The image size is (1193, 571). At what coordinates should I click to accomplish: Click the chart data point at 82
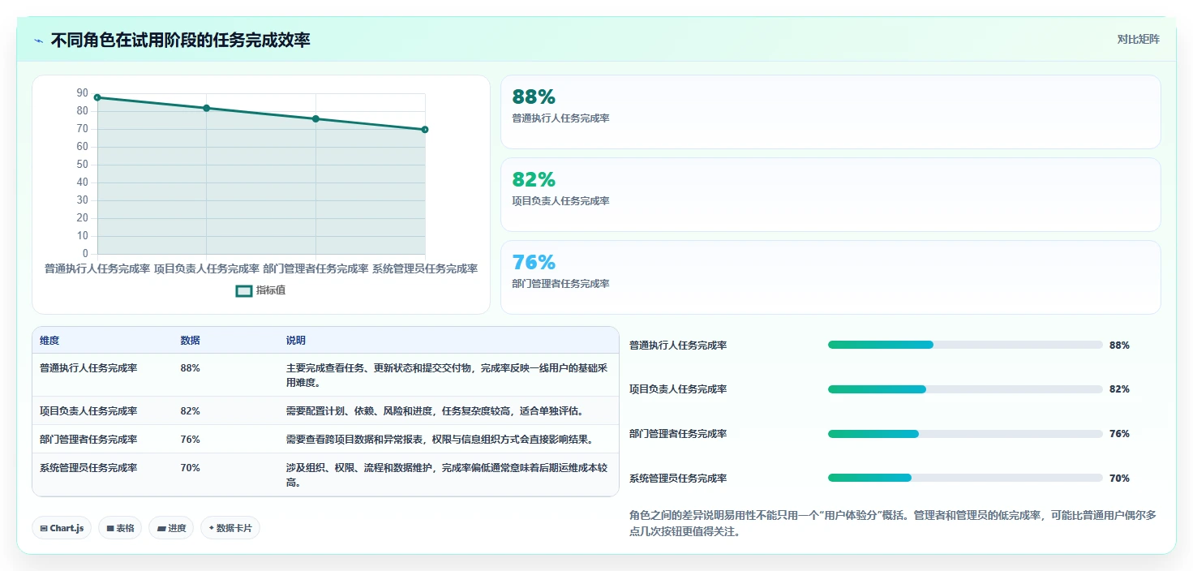point(207,108)
